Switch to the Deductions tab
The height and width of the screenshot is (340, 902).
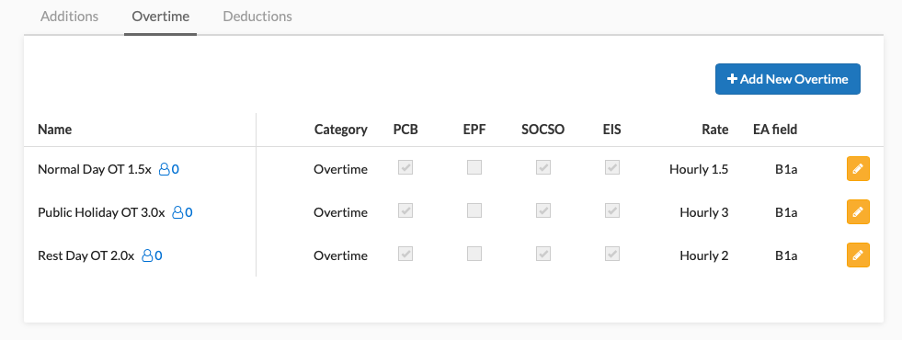click(257, 17)
